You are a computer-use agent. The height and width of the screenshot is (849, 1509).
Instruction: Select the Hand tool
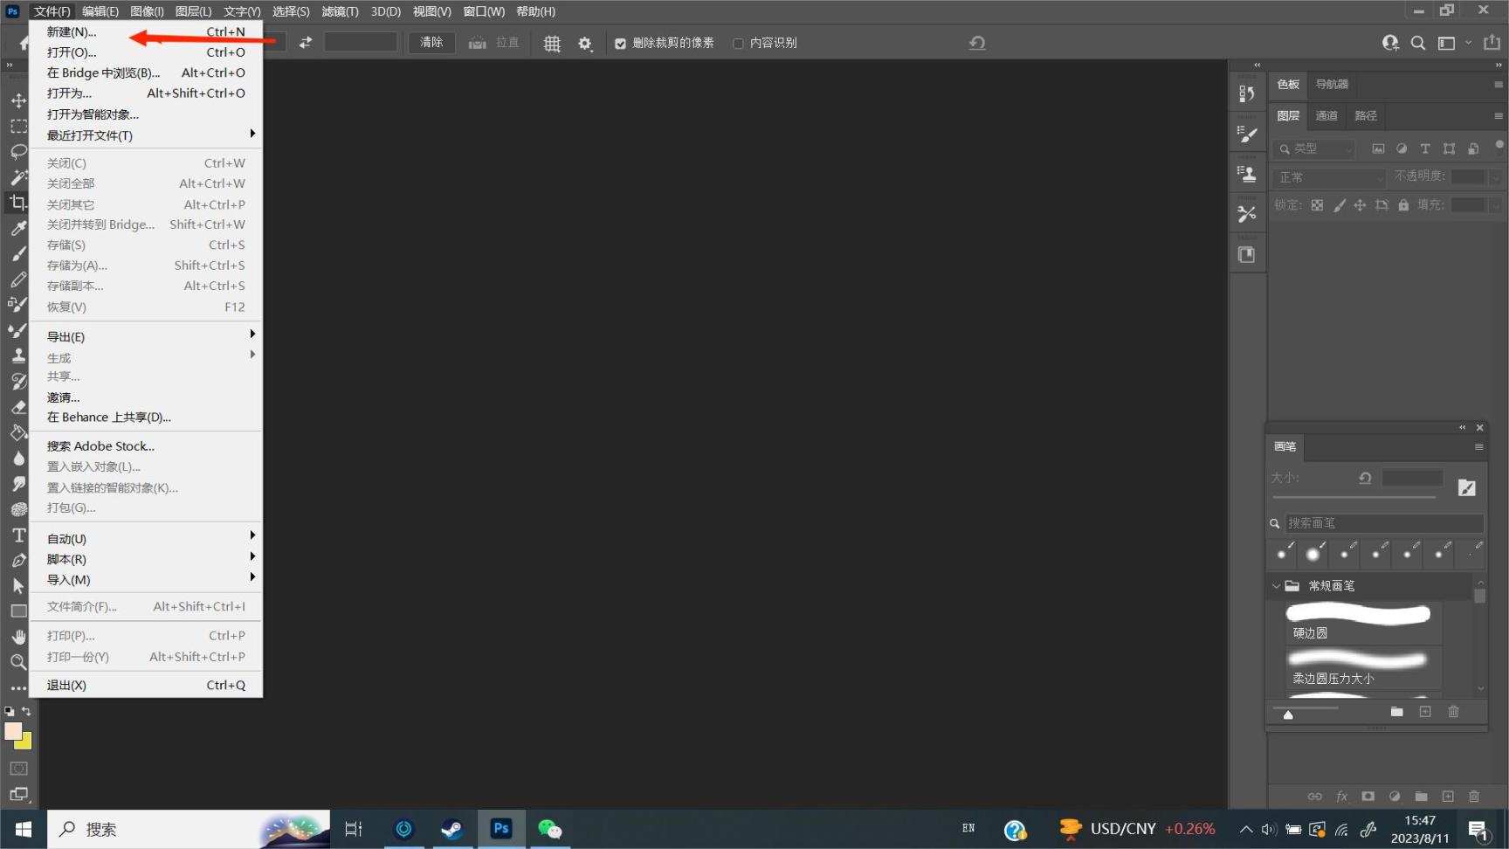[x=18, y=637]
